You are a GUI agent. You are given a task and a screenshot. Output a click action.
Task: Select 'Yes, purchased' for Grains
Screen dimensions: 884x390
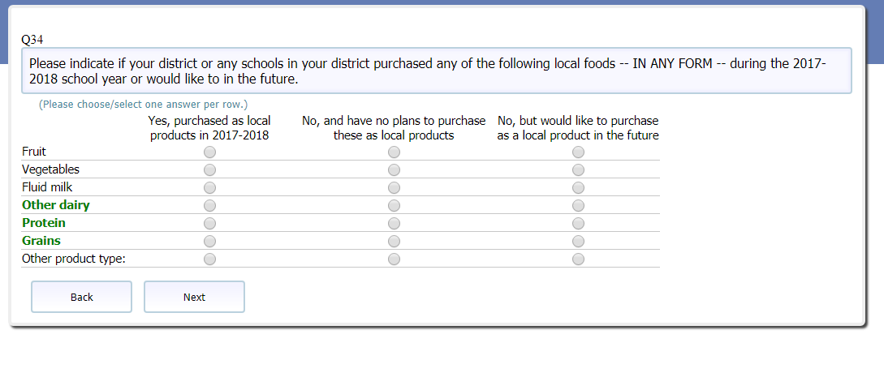(x=209, y=242)
